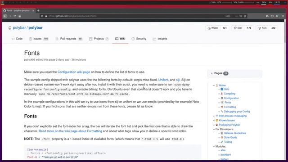Switch to the Code tab
288x162 pixels.
(x=17, y=39)
